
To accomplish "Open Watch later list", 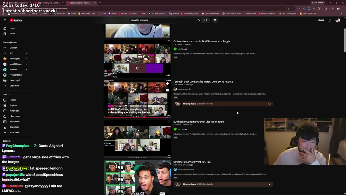I will tap(14, 111).
